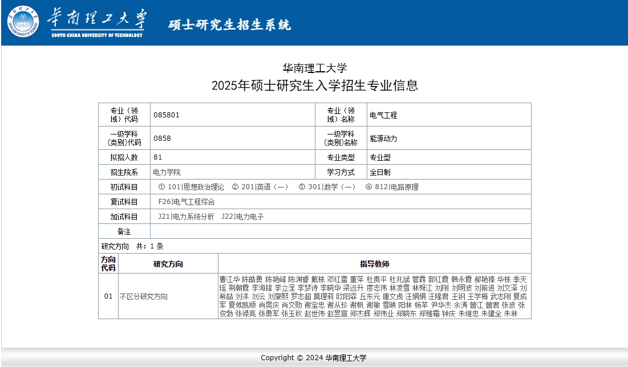This screenshot has width=628, height=367.
Task: Select the discipline name value 能源动力
Action: coord(383,138)
